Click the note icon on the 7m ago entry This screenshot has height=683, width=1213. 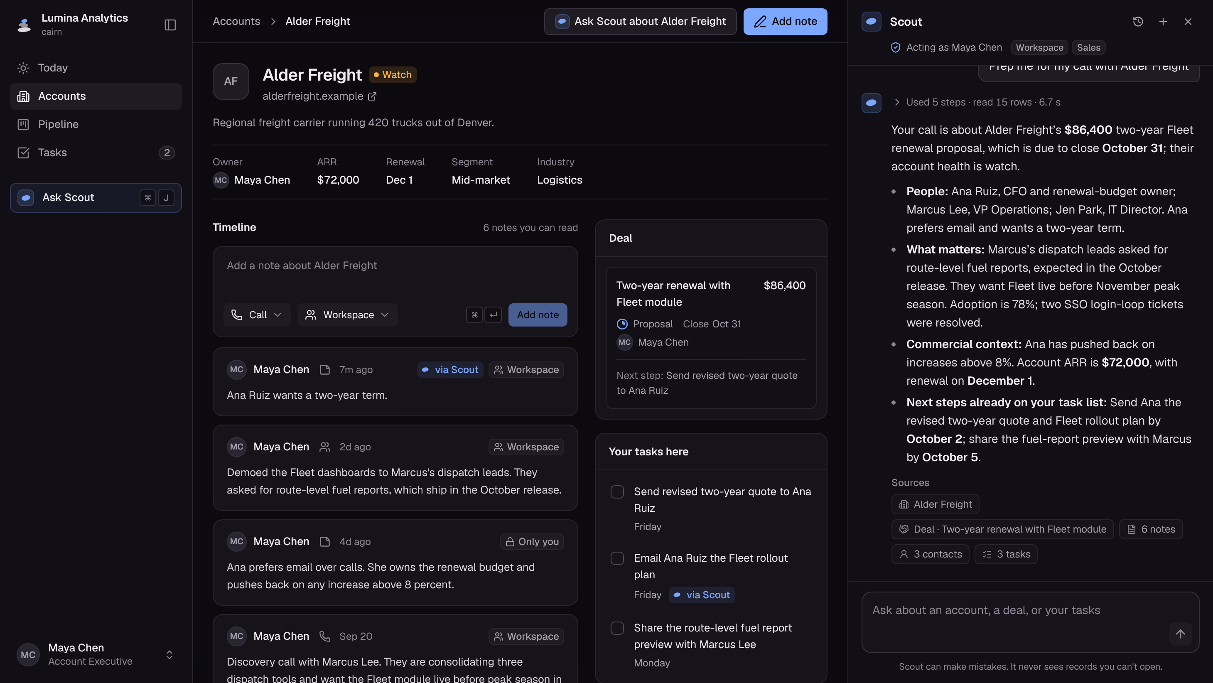tap(324, 370)
